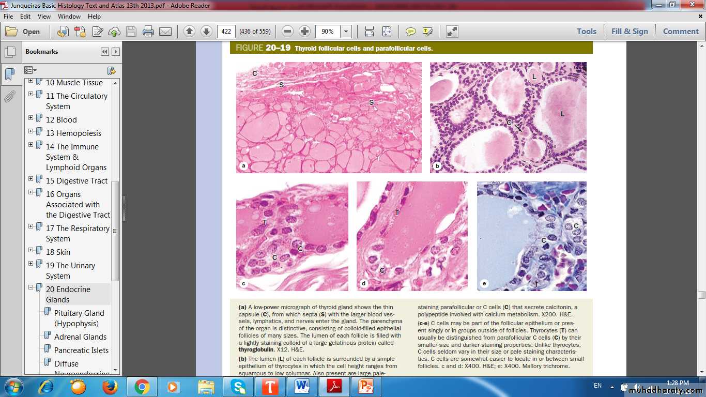Click the zoom in plus button

pos(305,32)
